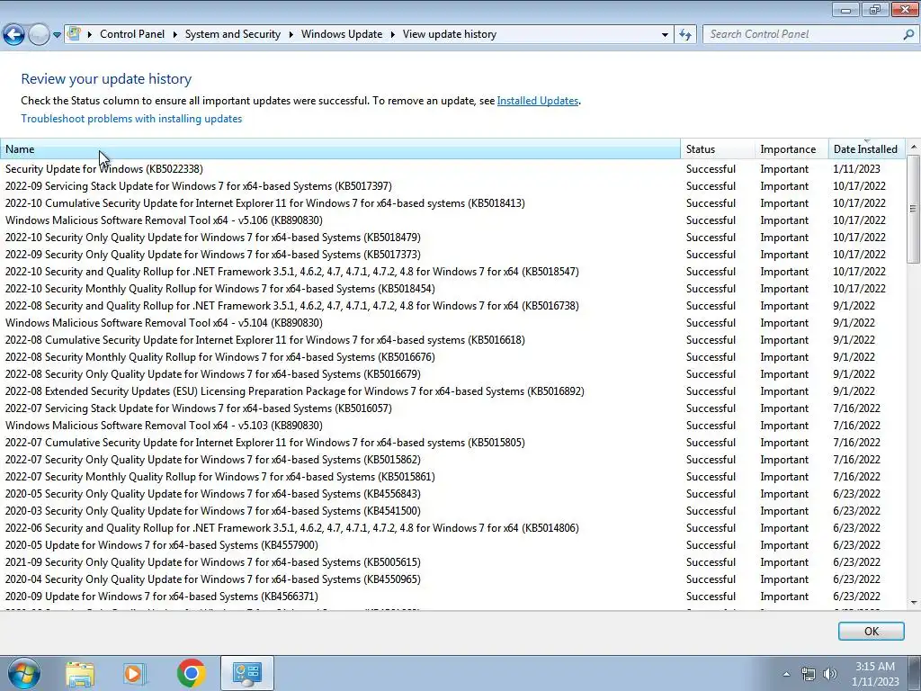This screenshot has height=691, width=921.
Task: Select 2022-09 Servicing Stack Update (KB5017397)
Action: click(452, 186)
